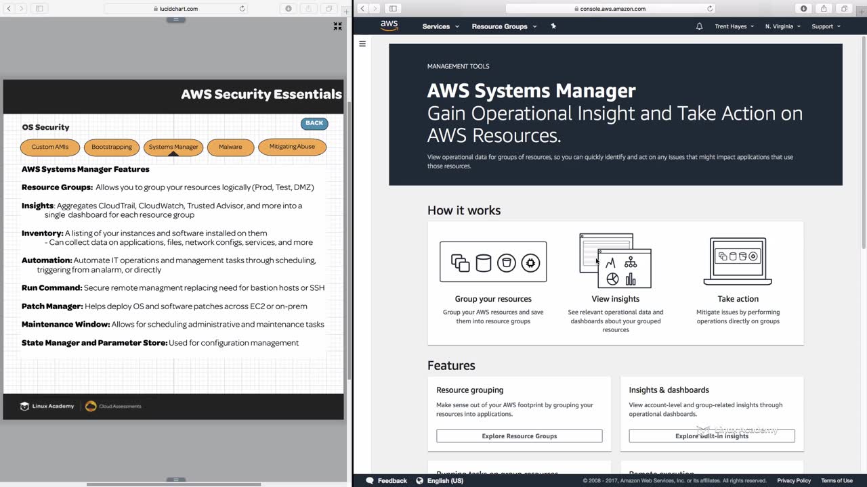Click the "Patch Manager:" label on the slide
The height and width of the screenshot is (487, 867).
click(52, 306)
